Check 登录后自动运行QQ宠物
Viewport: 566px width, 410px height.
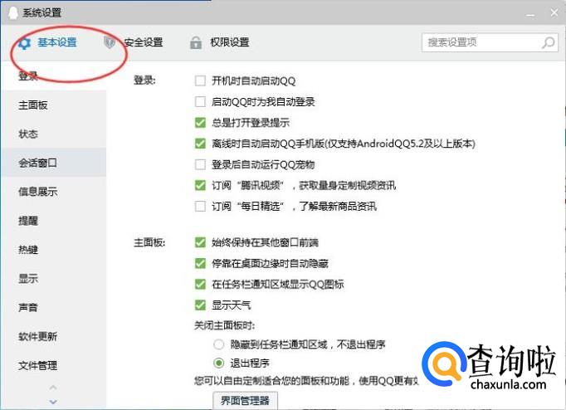[x=200, y=164]
